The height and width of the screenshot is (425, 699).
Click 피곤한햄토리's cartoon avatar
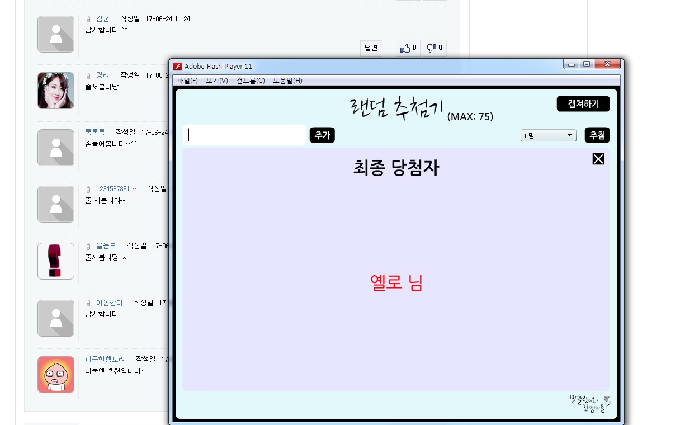(x=56, y=375)
